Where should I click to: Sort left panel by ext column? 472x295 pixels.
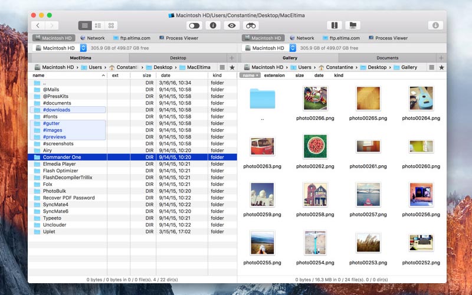(x=119, y=76)
